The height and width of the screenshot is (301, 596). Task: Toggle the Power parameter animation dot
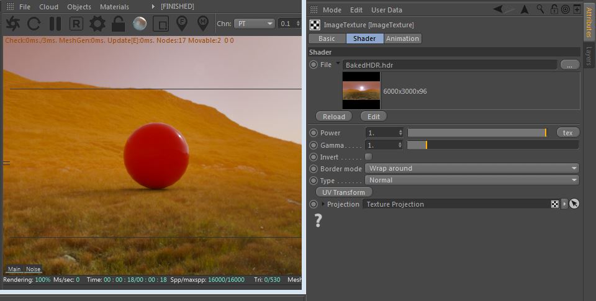[x=313, y=133]
